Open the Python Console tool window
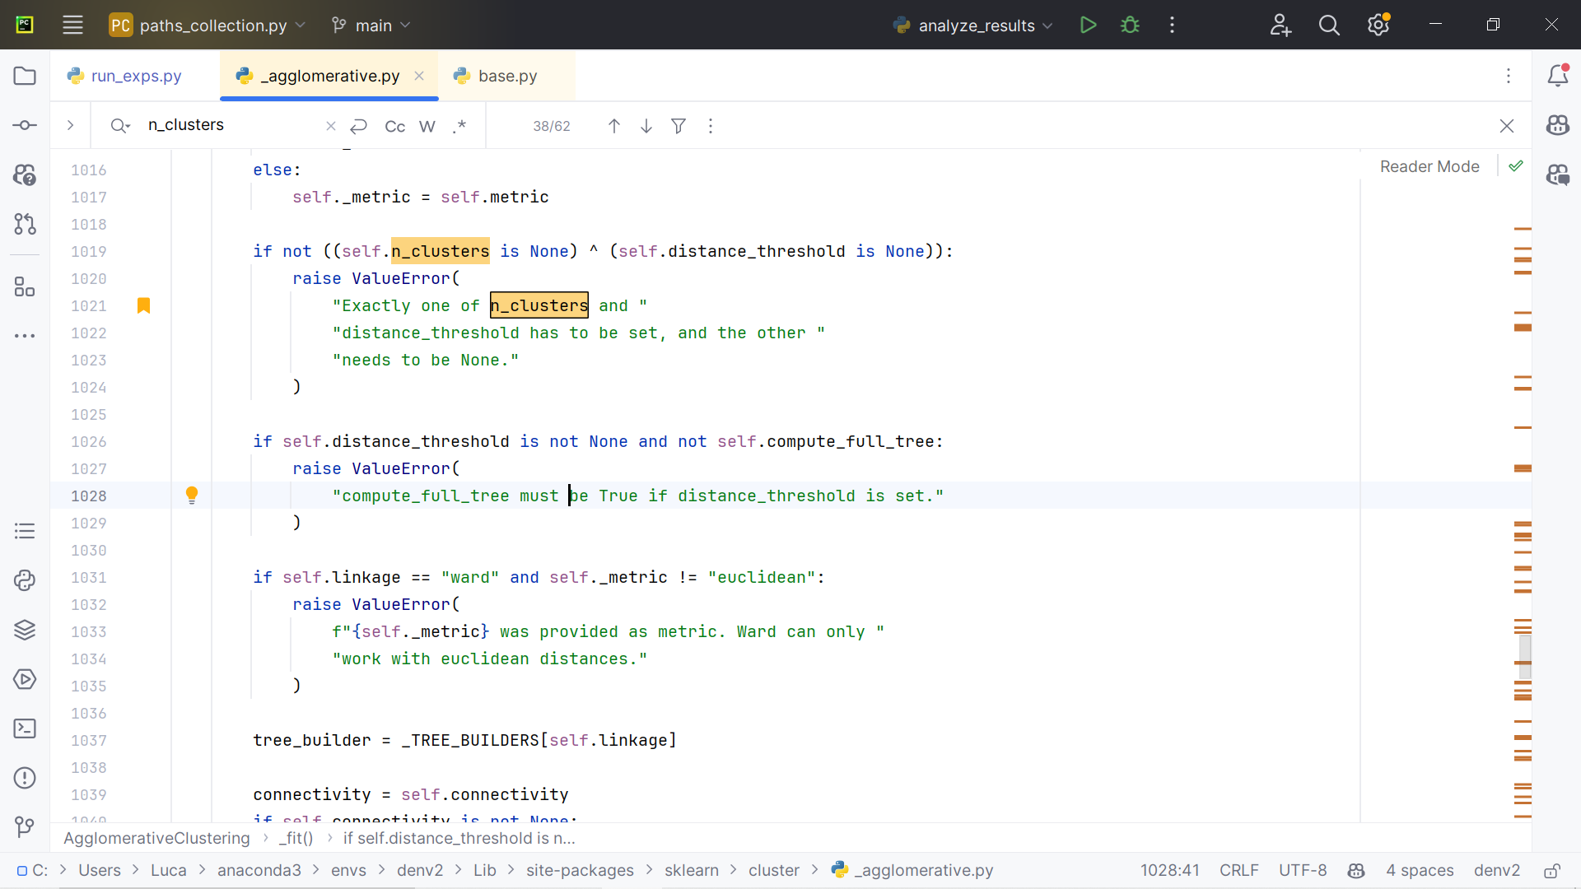 (x=25, y=580)
